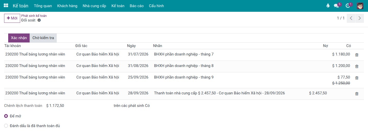368x133 pixels.
Task: Open the activities clock icon
Action: point(348,6)
